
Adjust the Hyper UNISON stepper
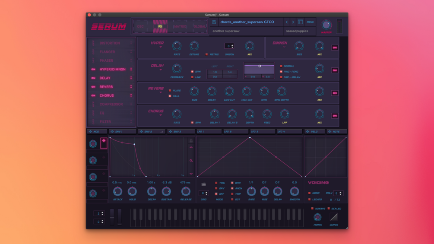[232, 46]
